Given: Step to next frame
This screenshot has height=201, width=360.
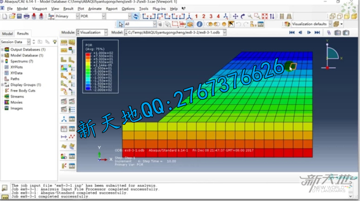Looking at the screenshot, I should tap(309, 32).
